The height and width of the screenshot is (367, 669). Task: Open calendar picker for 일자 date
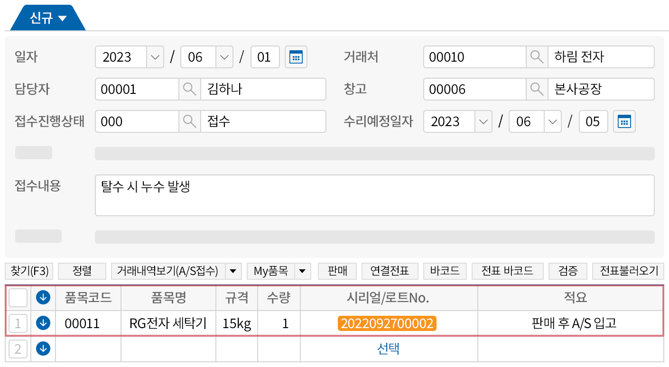point(296,57)
